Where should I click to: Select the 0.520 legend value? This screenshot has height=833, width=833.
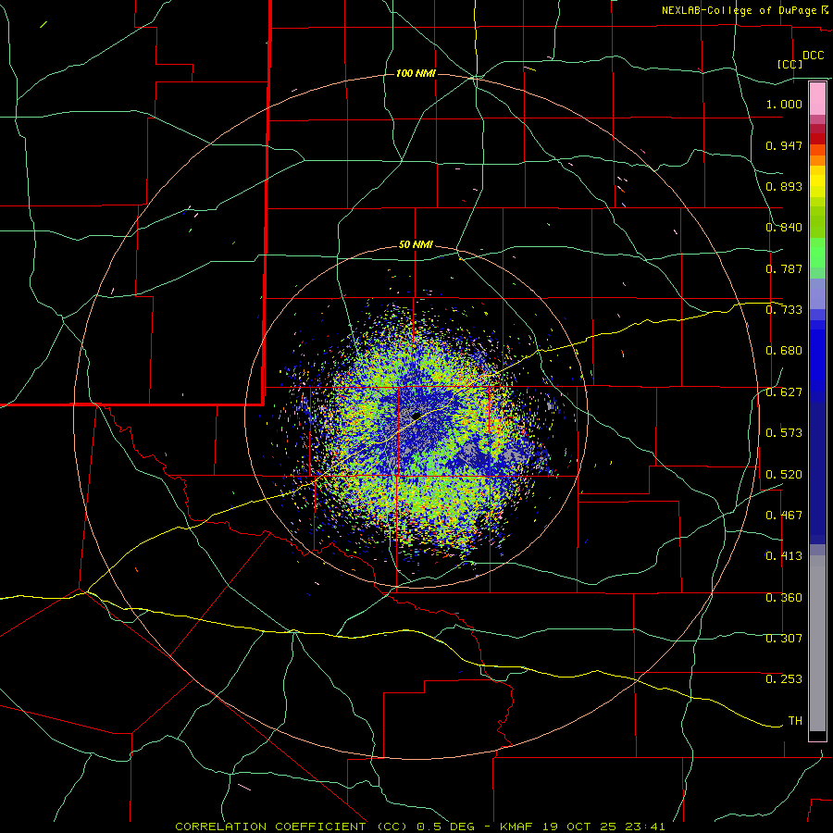point(784,474)
